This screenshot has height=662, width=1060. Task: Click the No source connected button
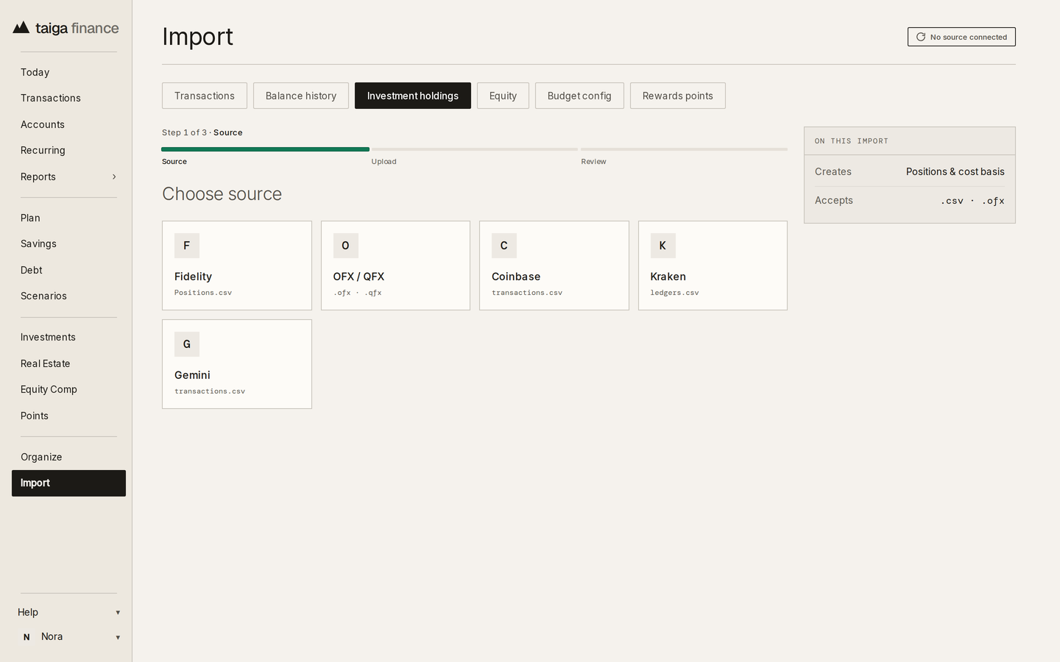961,37
